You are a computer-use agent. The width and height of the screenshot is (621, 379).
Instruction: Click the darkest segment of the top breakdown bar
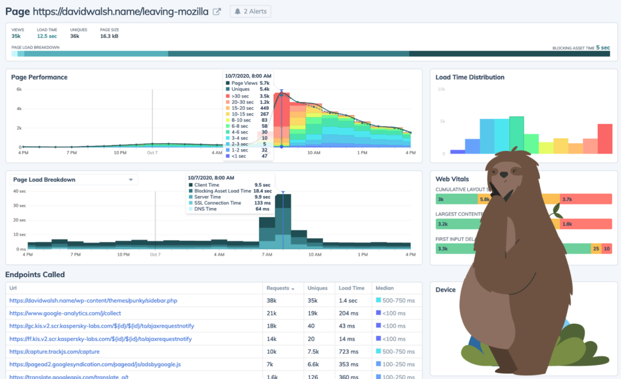pyautogui.click(x=509, y=54)
